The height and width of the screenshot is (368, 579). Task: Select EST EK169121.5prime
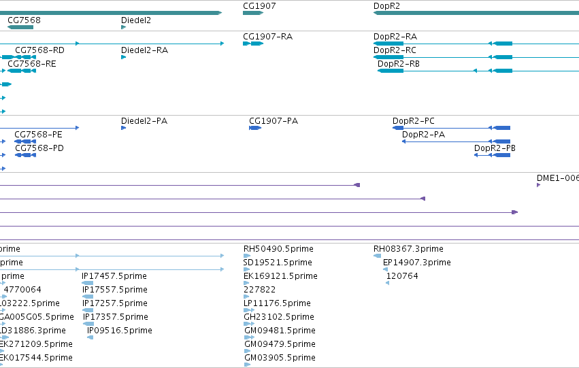(x=280, y=276)
